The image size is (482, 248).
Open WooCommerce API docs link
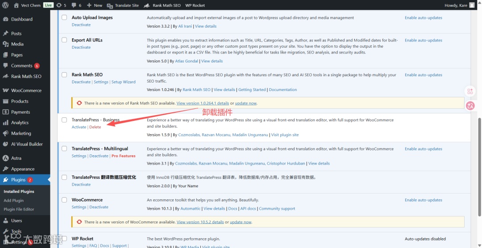click(248, 208)
